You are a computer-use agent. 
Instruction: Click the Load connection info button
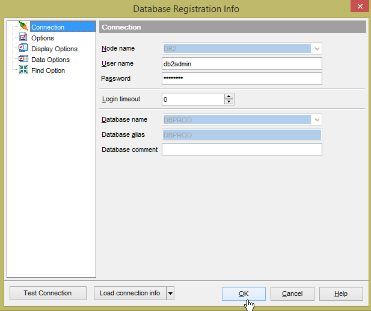(x=130, y=294)
